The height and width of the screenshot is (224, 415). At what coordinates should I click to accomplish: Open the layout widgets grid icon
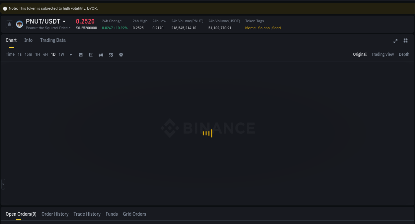pos(405,40)
